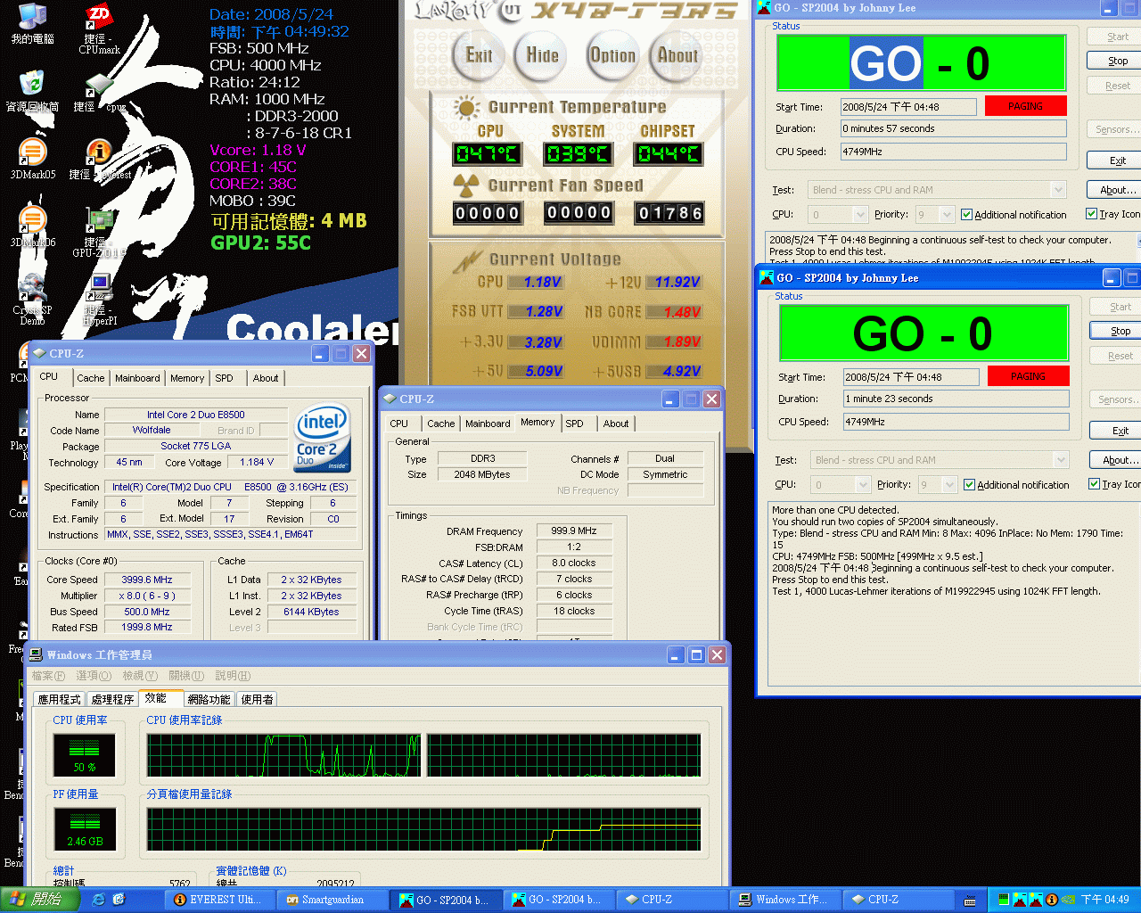Viewport: 1141px width, 913px height.
Task: Launch the cpuz desktop shortcut
Action: (x=99, y=93)
